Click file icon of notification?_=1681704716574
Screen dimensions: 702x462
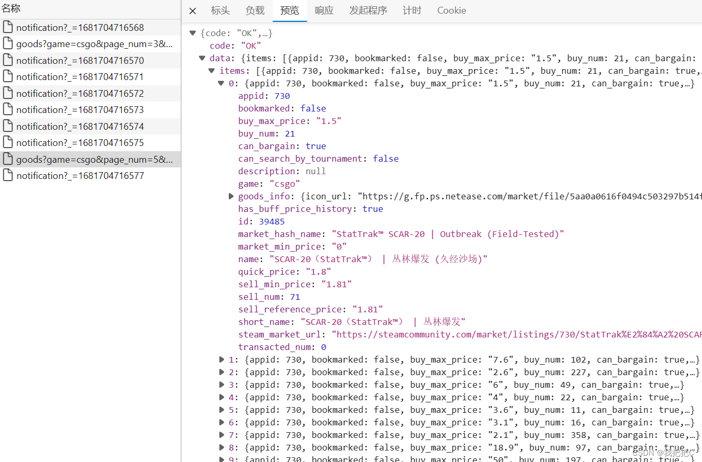point(8,126)
